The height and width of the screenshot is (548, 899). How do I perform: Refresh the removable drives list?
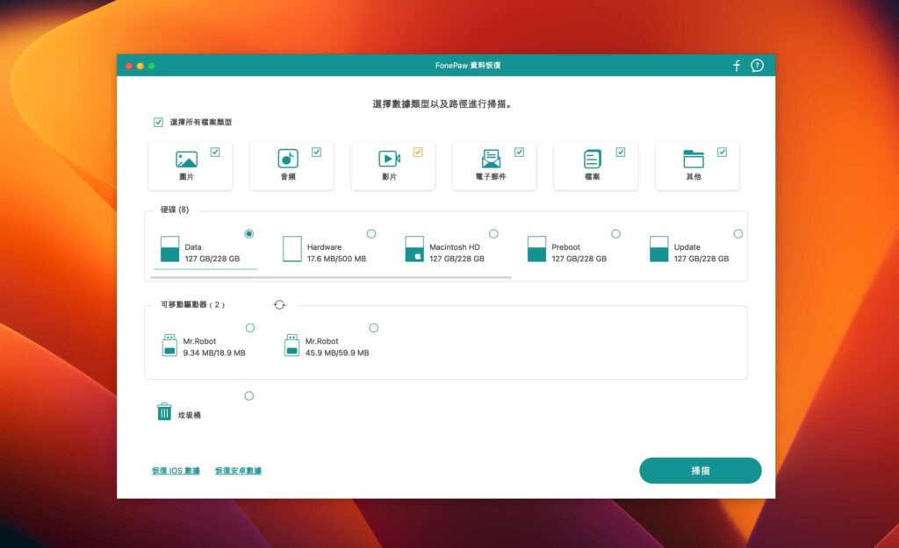(x=279, y=304)
